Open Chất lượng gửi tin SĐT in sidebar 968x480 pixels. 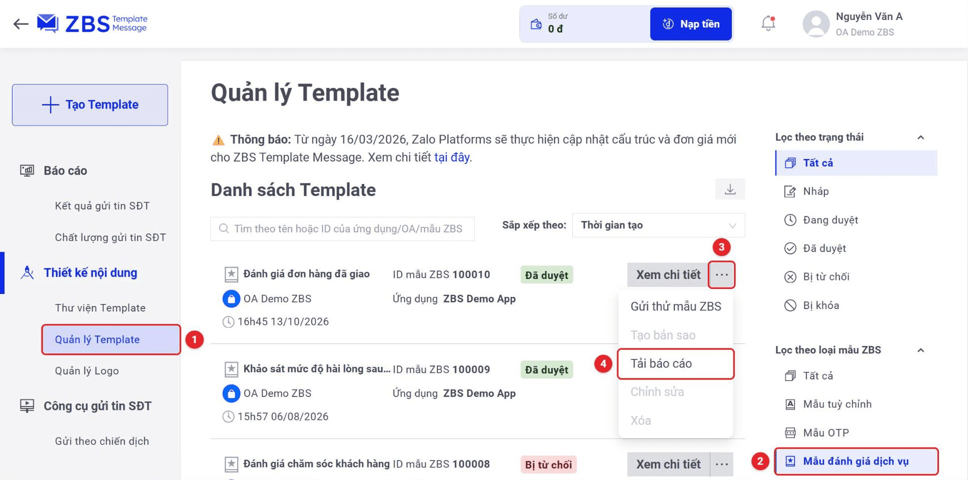(x=110, y=237)
